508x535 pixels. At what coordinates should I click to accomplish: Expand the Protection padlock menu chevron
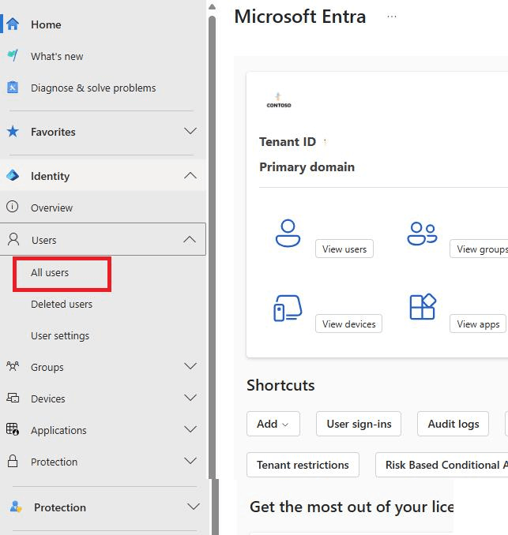(x=190, y=461)
